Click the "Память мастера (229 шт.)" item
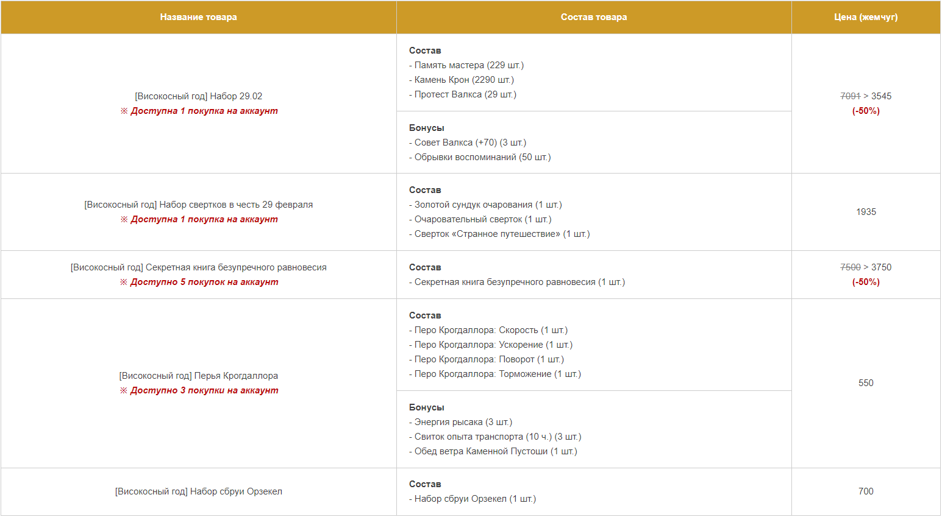This screenshot has height=517, width=942. pyautogui.click(x=466, y=65)
